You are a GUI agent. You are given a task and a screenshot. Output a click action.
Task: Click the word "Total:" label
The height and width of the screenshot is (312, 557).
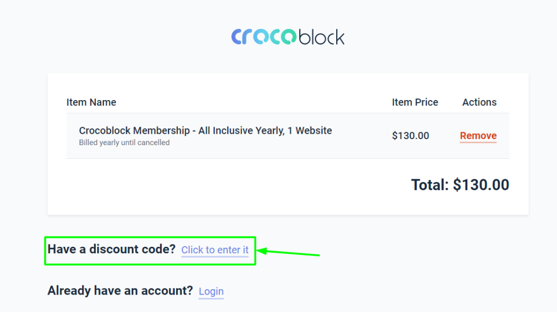pos(430,185)
